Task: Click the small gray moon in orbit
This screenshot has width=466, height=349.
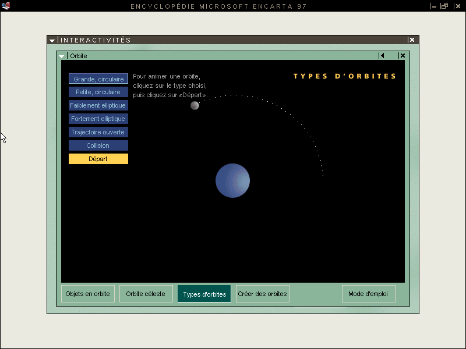Action: coord(195,105)
